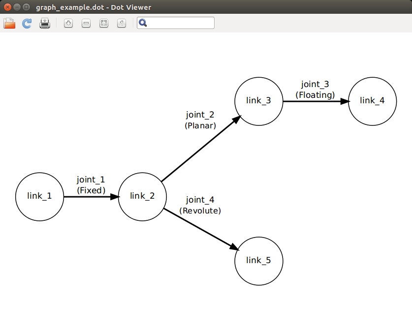
Task: Click the joint_4 (Revolute) edge label
Action: (200, 206)
